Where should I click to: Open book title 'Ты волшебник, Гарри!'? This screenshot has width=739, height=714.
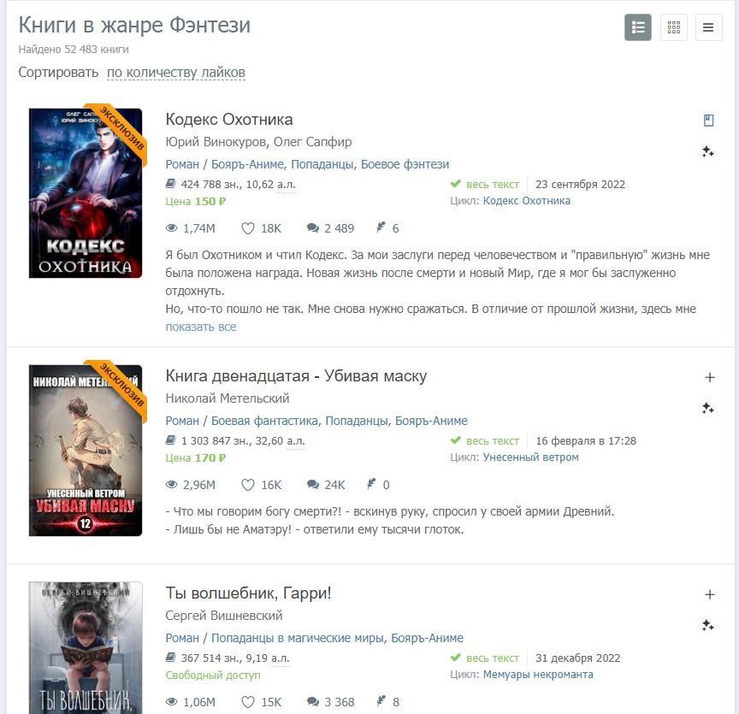pyautogui.click(x=248, y=593)
